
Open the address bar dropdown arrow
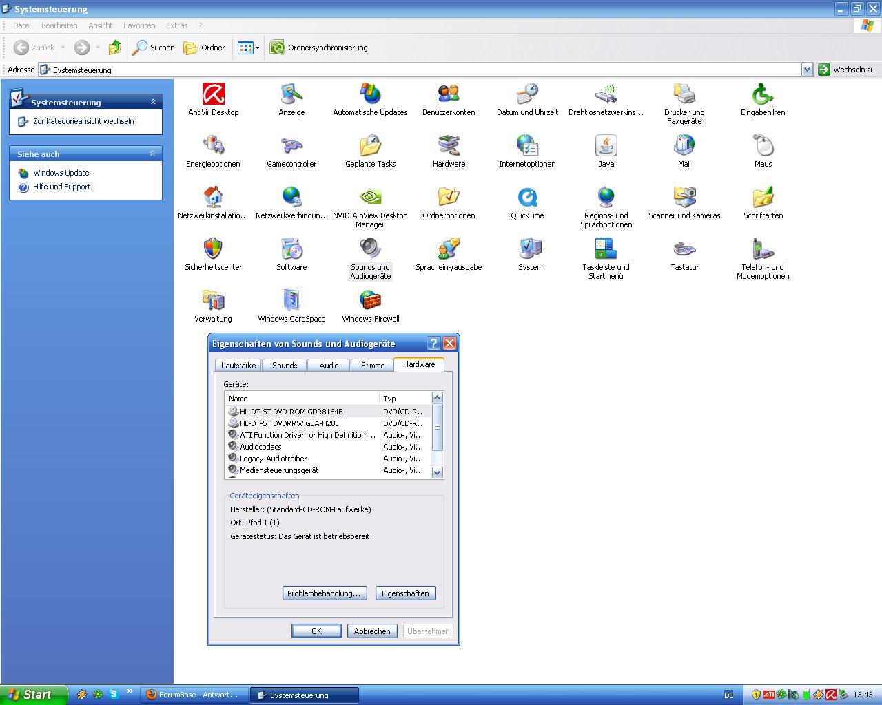tap(807, 70)
